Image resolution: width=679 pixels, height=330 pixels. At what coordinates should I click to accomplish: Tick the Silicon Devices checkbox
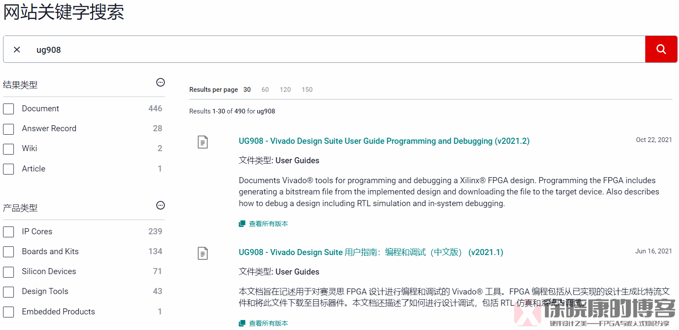[9, 272]
